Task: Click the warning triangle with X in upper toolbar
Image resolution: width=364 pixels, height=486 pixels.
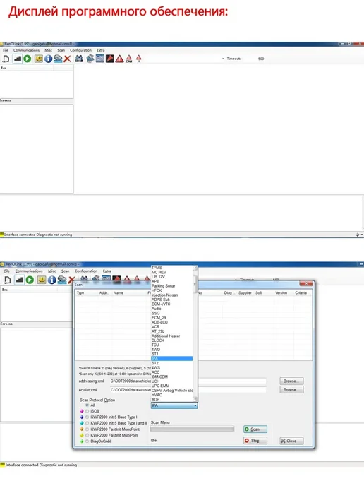Action: [x=139, y=59]
